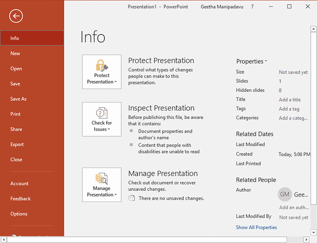Screen dimensions: 317x243
Task: Click the Manage Presentation magnifier icon
Action: coord(102,178)
